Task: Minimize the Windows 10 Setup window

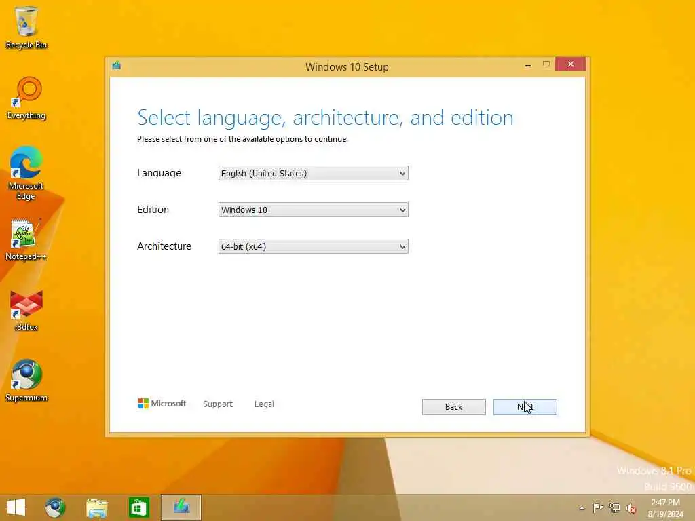Action: pyautogui.click(x=528, y=65)
